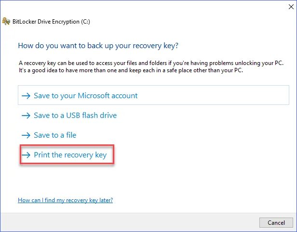Viewport: 297px width, 232px height.
Task: Click the arrow icon beside Print the recovery key
Action: coord(26,155)
